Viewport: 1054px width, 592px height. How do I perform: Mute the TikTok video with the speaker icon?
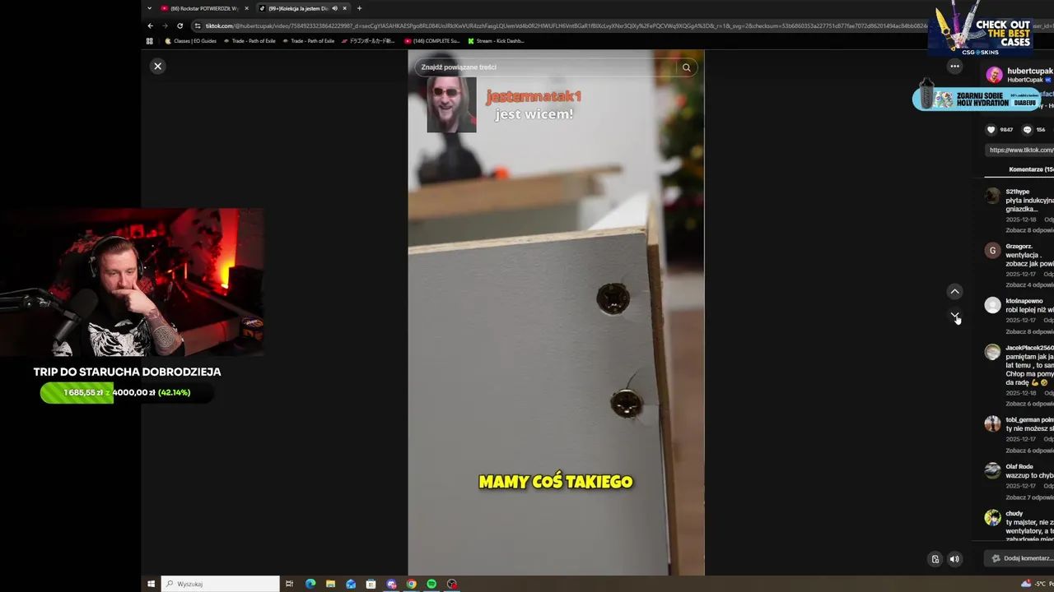[954, 559]
